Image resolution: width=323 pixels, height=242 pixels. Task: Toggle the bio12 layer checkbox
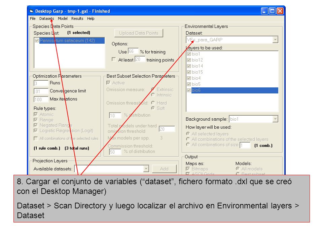point(189,60)
